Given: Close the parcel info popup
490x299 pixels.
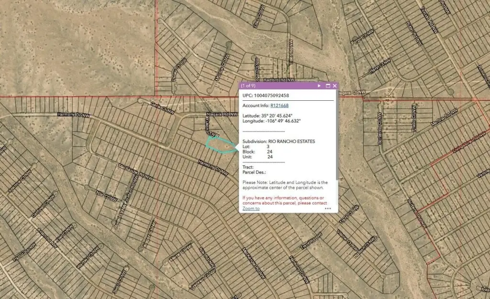Looking at the screenshot, I should pyautogui.click(x=334, y=86).
